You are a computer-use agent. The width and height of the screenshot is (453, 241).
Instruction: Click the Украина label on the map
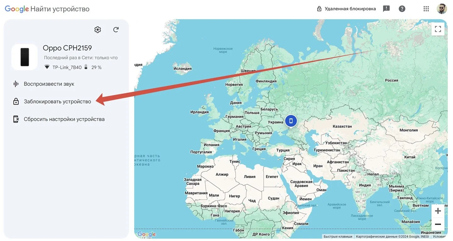coord(276,122)
